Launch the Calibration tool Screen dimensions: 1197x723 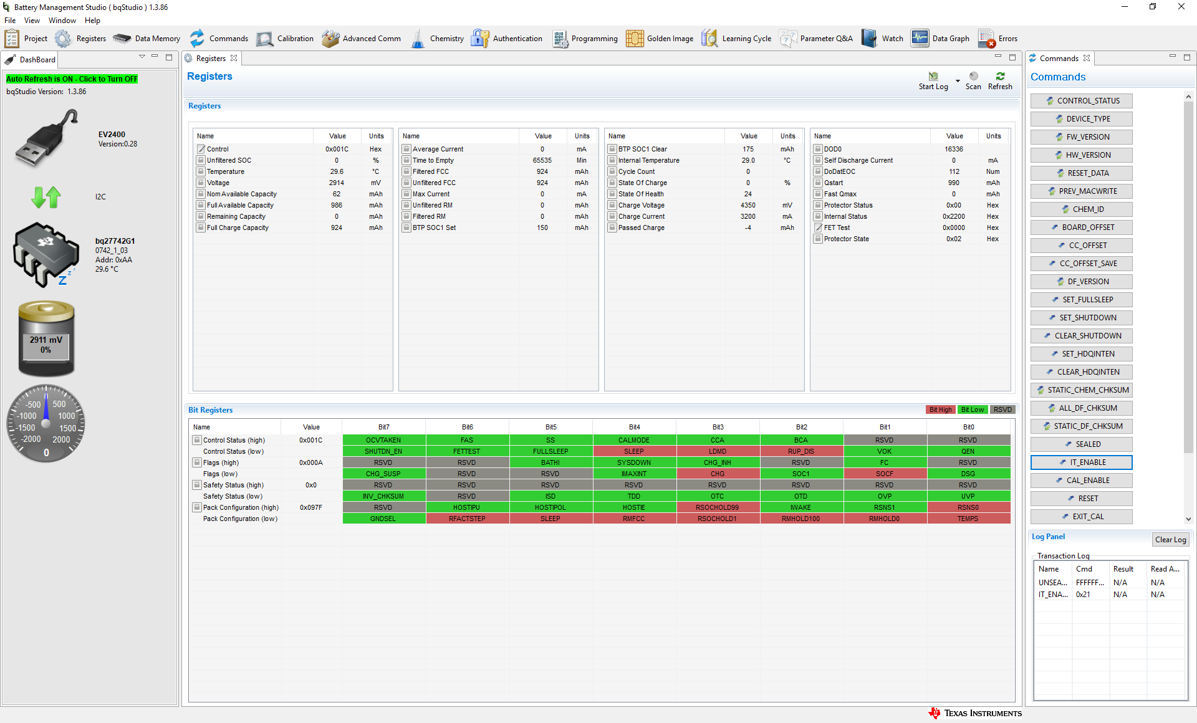[x=286, y=39]
